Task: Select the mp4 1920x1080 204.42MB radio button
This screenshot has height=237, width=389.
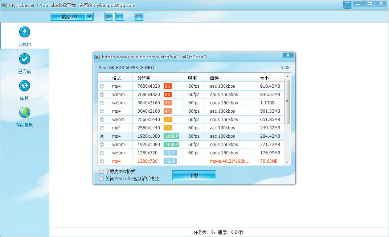Action: tap(102, 136)
